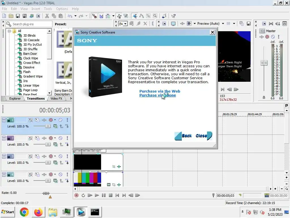
Task: Collapse the All folder in plug-in tree
Action: coord(9,31)
